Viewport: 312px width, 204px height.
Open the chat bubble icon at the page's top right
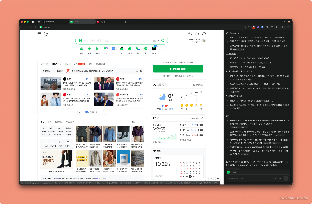190,34
